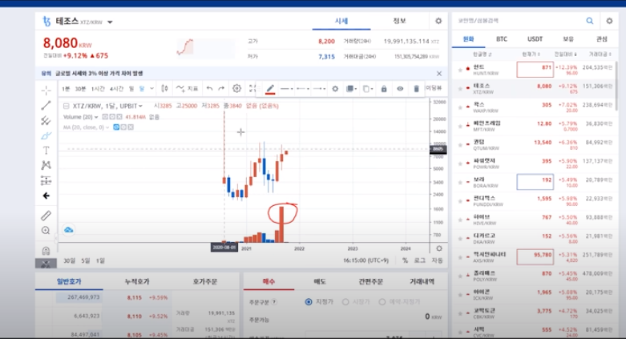Open the chart properties gear in toolbar
Image resolution: width=626 pixels, height=339 pixels.
236,88
